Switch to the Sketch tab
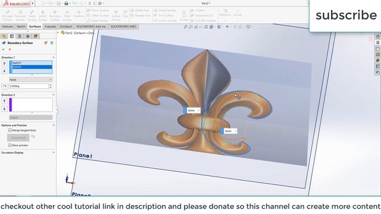 (21, 26)
